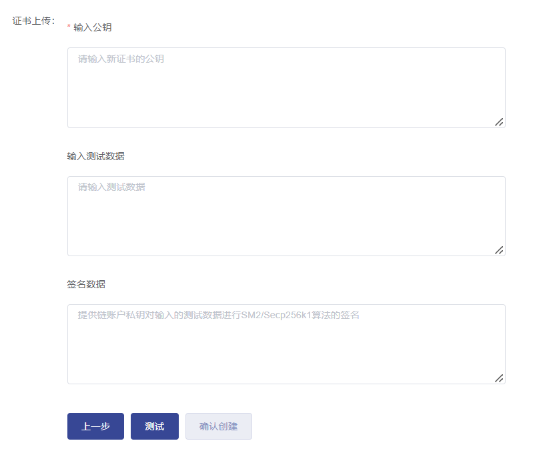This screenshot has height=463, width=541.
Task: Click the 输入公钥 field title text
Action: pos(93,27)
